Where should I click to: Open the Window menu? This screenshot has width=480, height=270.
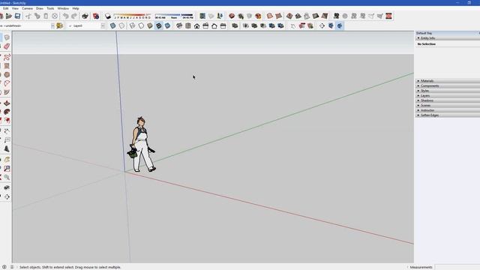tap(63, 8)
